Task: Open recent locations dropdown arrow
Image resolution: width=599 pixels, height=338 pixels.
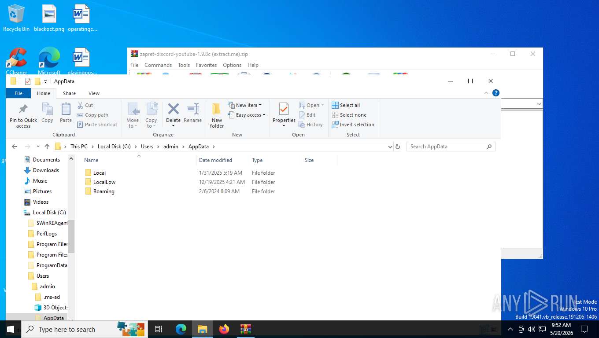Action: [x=38, y=147]
